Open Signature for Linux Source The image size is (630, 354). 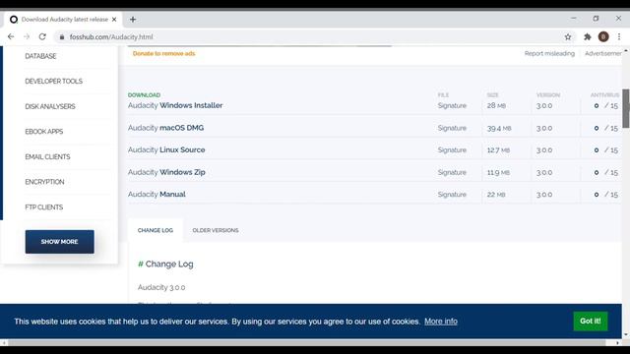click(x=452, y=150)
